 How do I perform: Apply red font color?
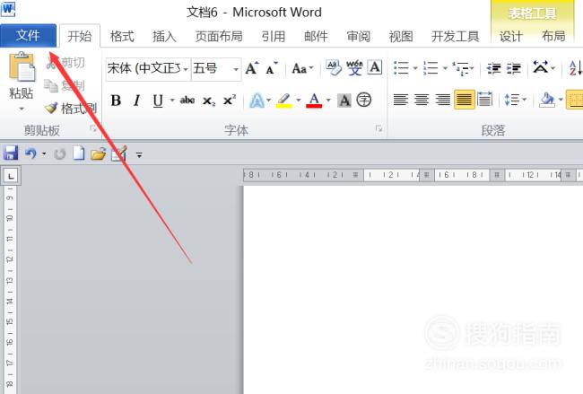(x=314, y=101)
